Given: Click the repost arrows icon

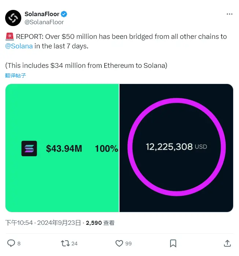Looking at the screenshot, I should [65, 243].
